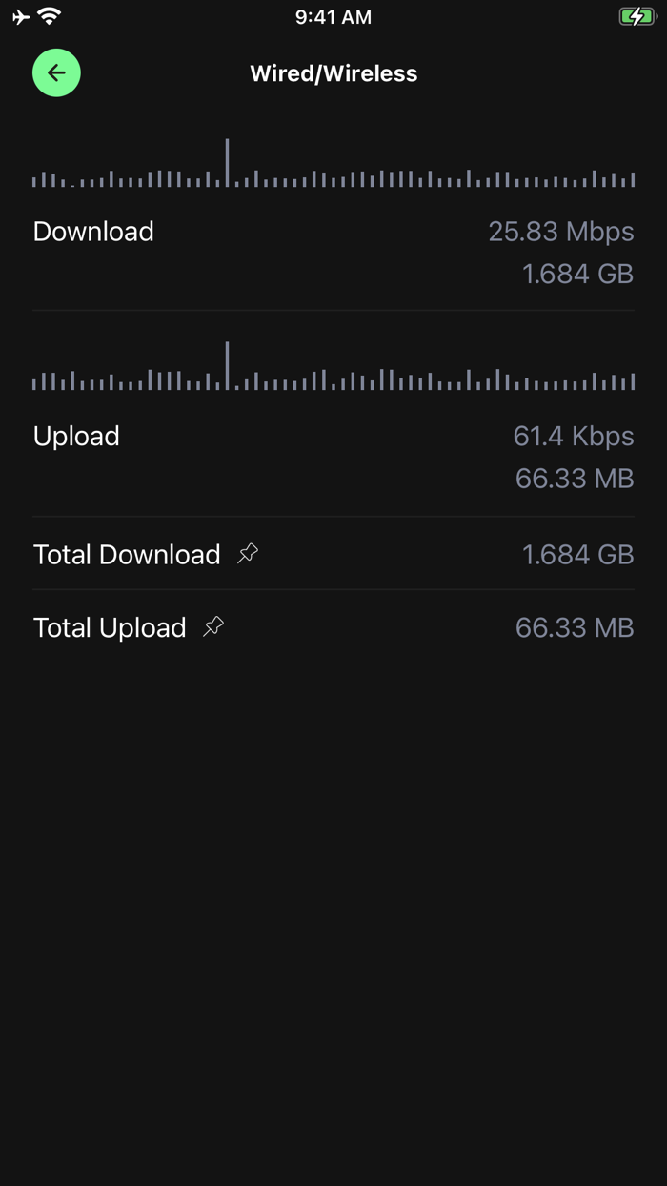Tap the 61.4 Kbps upload speed
Screen dimensions: 667x1186
573,436
